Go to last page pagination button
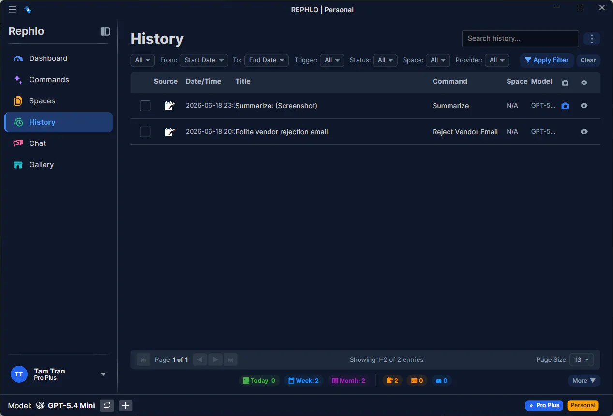This screenshot has height=416, width=613. coord(230,359)
